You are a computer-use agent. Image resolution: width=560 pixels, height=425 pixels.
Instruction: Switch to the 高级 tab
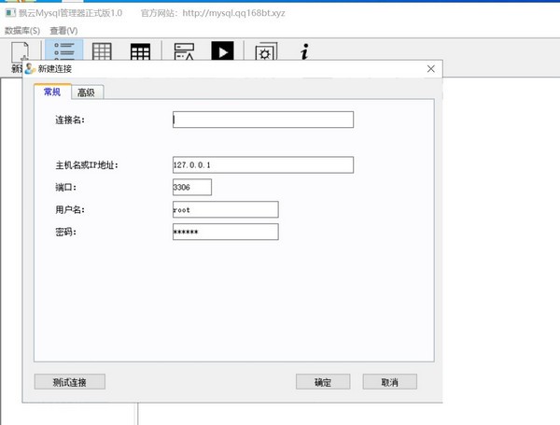click(89, 92)
